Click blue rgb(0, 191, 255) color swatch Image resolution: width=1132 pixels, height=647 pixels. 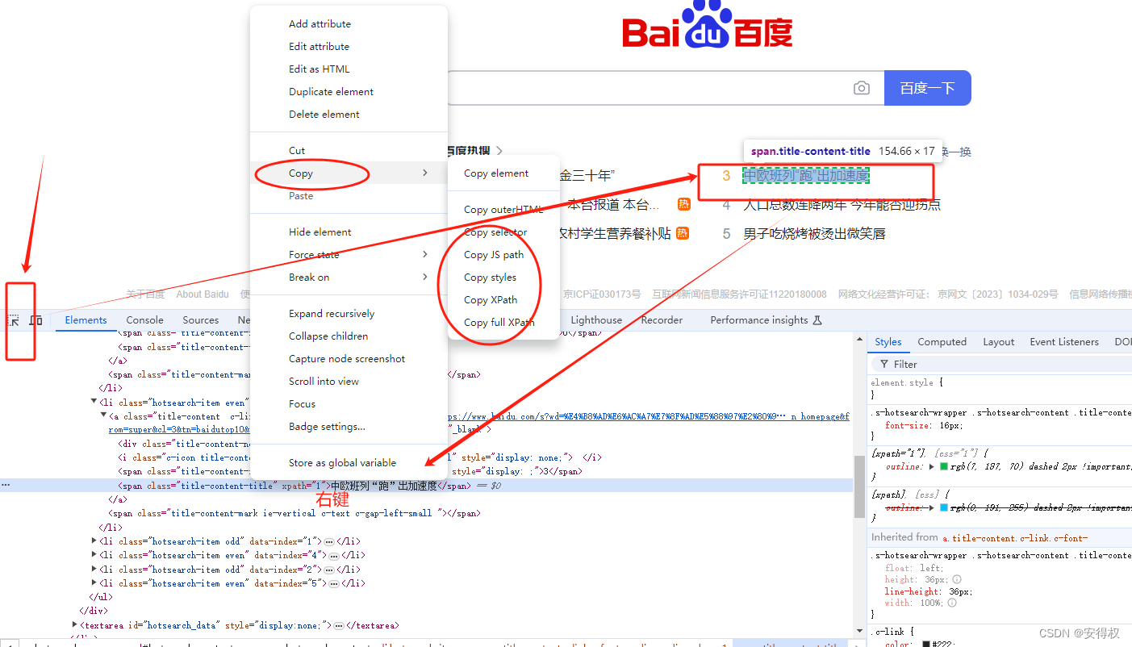click(943, 507)
